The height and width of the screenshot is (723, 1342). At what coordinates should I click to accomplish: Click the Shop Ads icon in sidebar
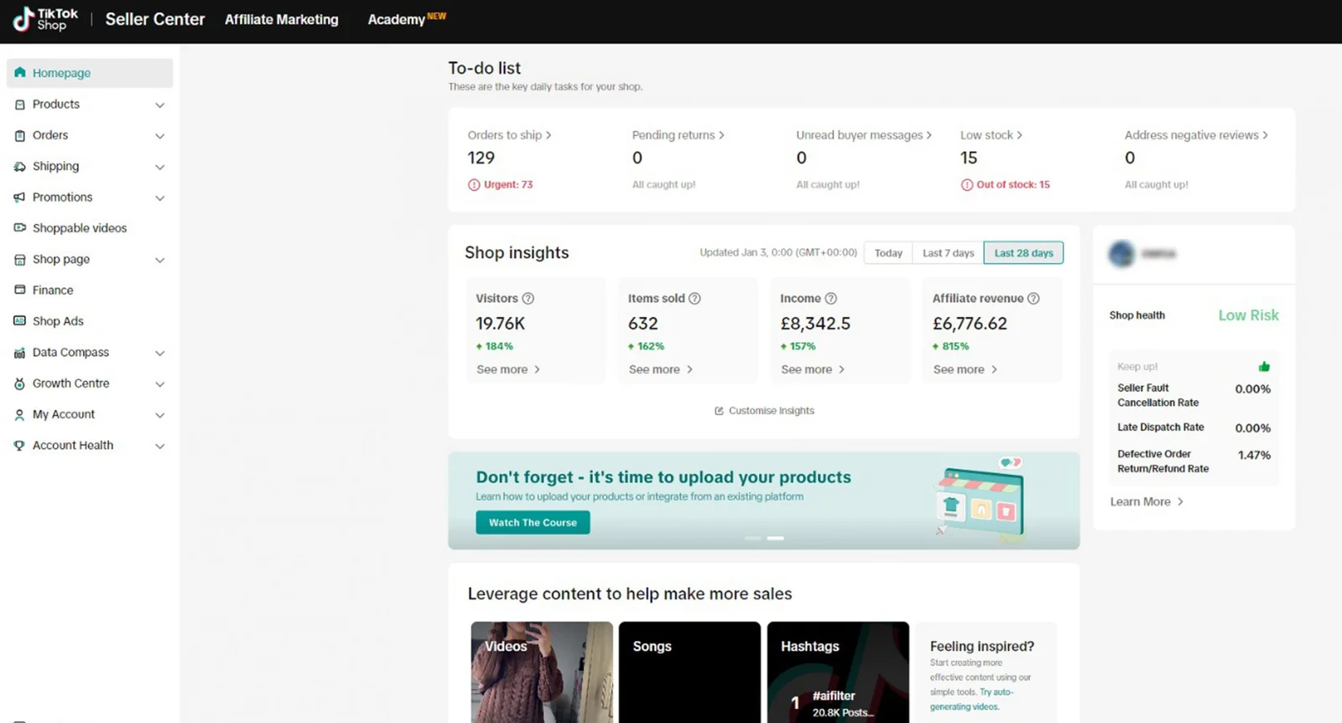tap(20, 321)
